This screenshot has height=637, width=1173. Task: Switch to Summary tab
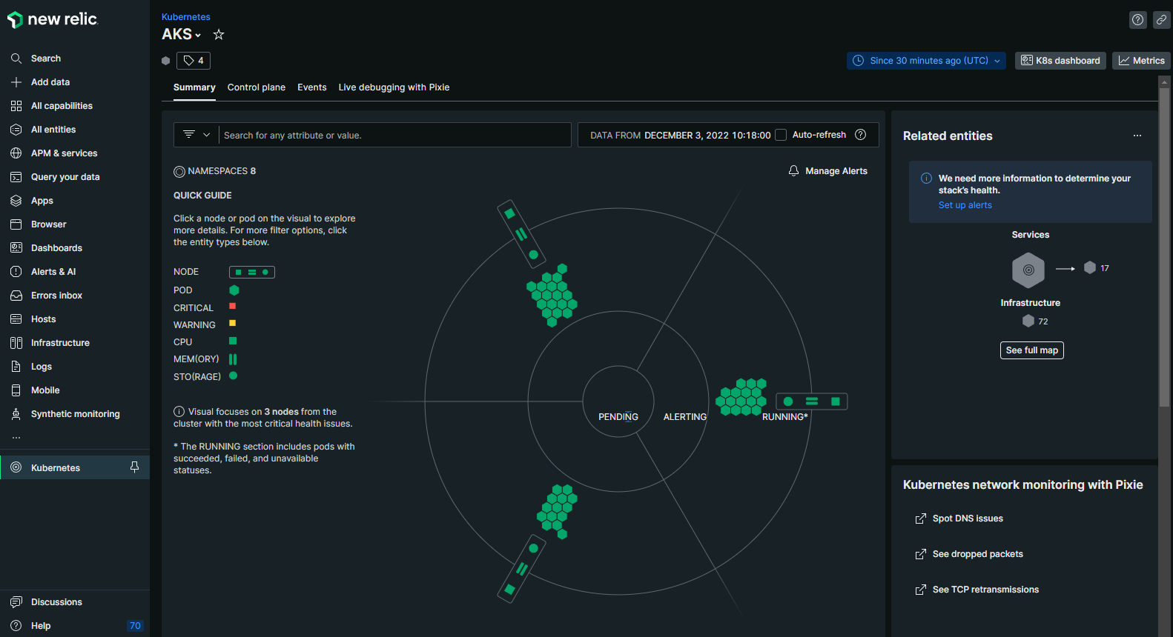(194, 87)
